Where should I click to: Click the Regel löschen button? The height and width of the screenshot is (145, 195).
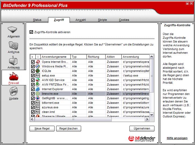[68, 128]
